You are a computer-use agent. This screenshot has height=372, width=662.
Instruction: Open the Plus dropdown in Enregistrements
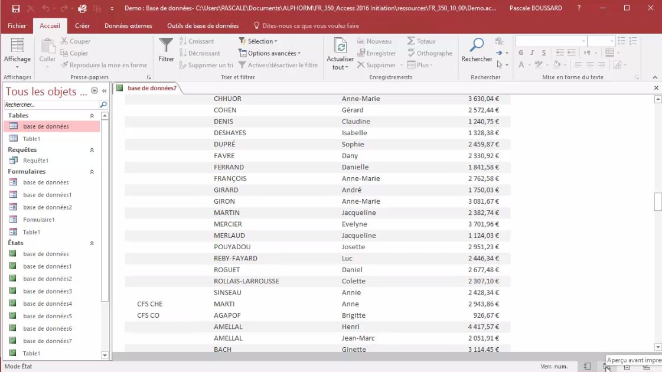click(420, 65)
